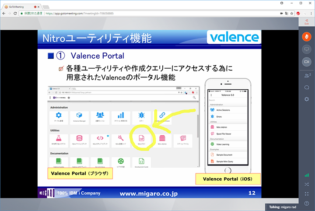
Task: Click the code brackets editor icon
Action: pyautogui.click(x=100, y=138)
